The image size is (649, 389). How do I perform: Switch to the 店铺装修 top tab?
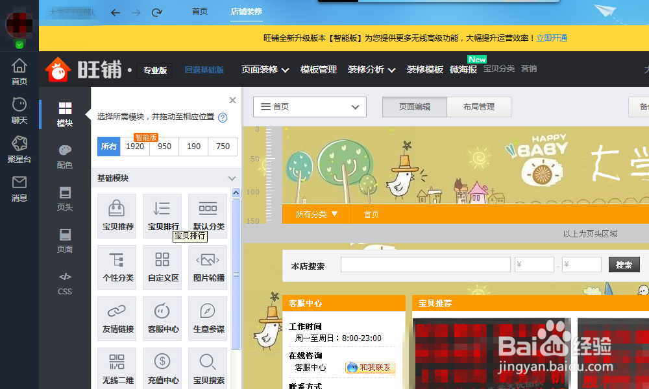[247, 12]
